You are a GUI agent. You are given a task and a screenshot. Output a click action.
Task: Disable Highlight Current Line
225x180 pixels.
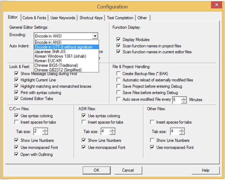(17, 80)
